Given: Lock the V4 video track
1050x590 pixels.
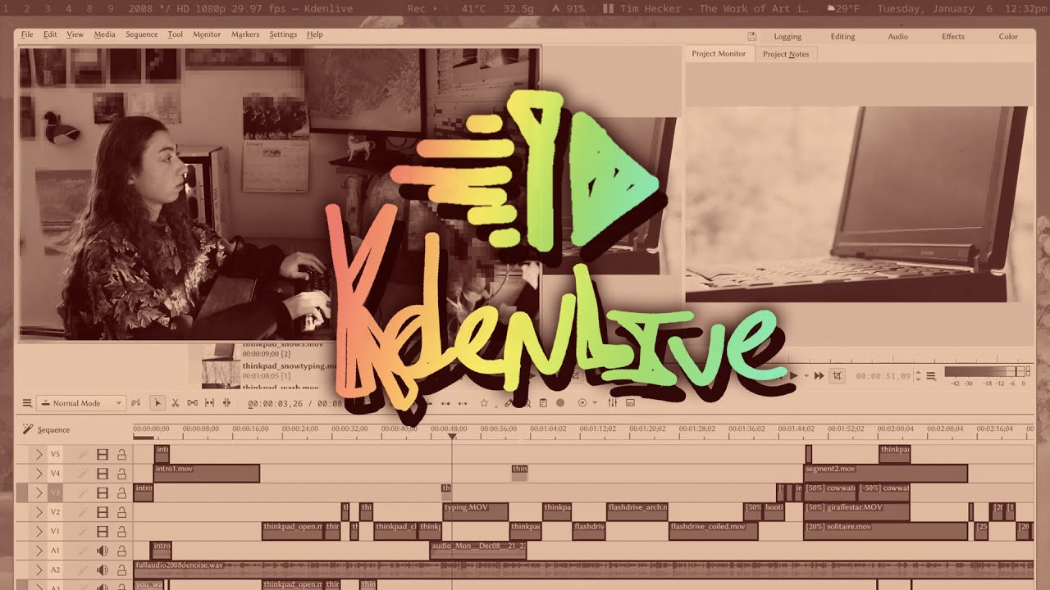Looking at the screenshot, I should (x=121, y=474).
